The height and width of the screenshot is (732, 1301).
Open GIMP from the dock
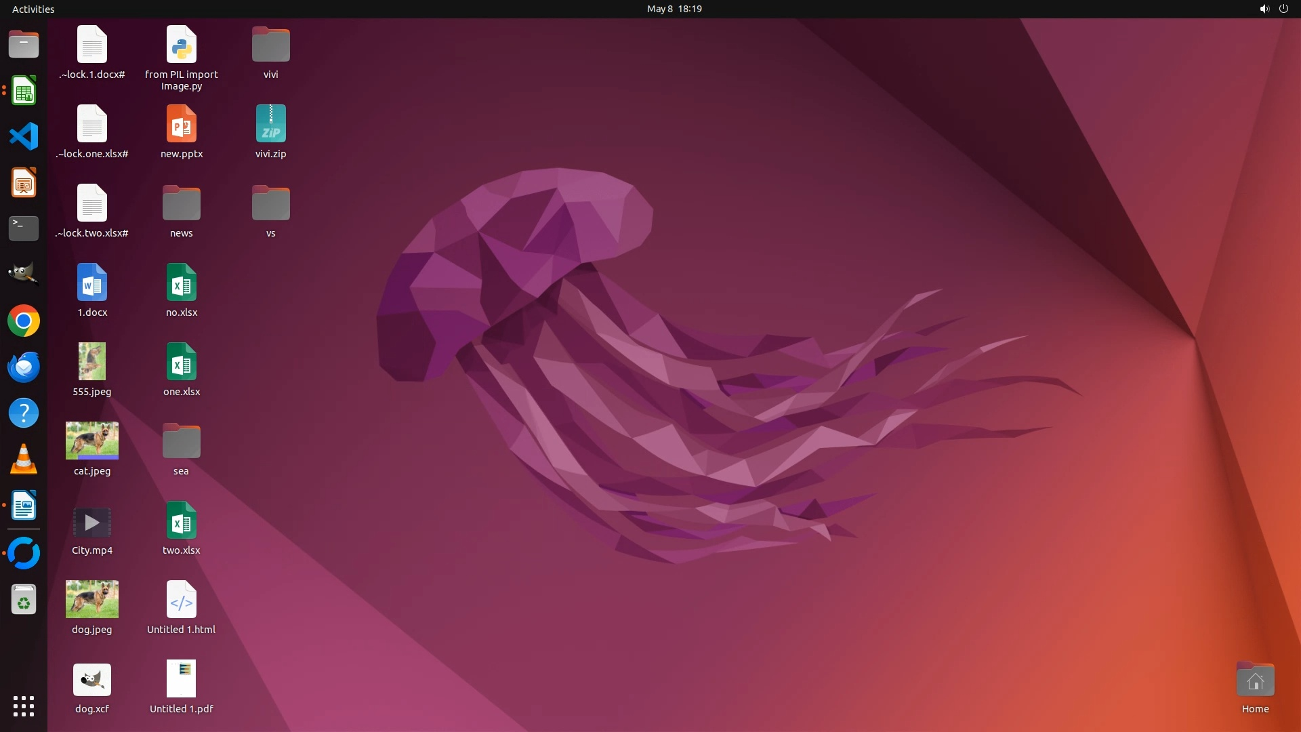(24, 274)
